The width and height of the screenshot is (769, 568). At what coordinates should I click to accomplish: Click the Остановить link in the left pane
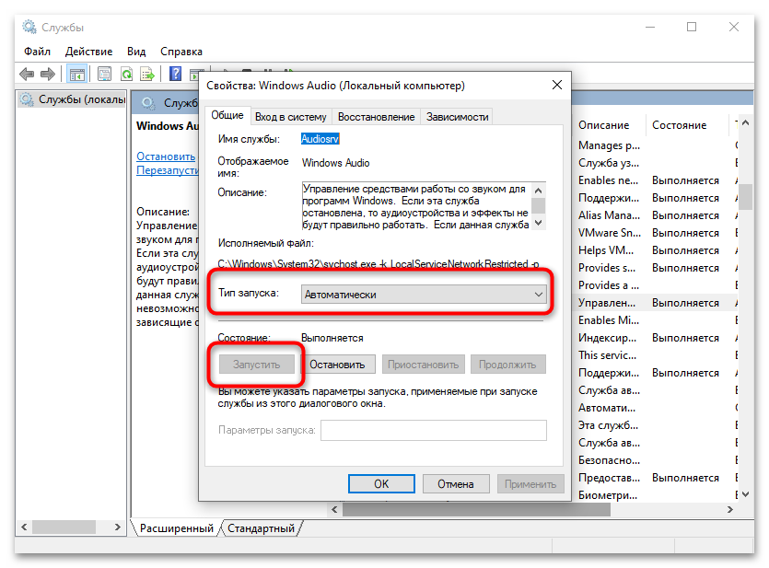(x=166, y=156)
